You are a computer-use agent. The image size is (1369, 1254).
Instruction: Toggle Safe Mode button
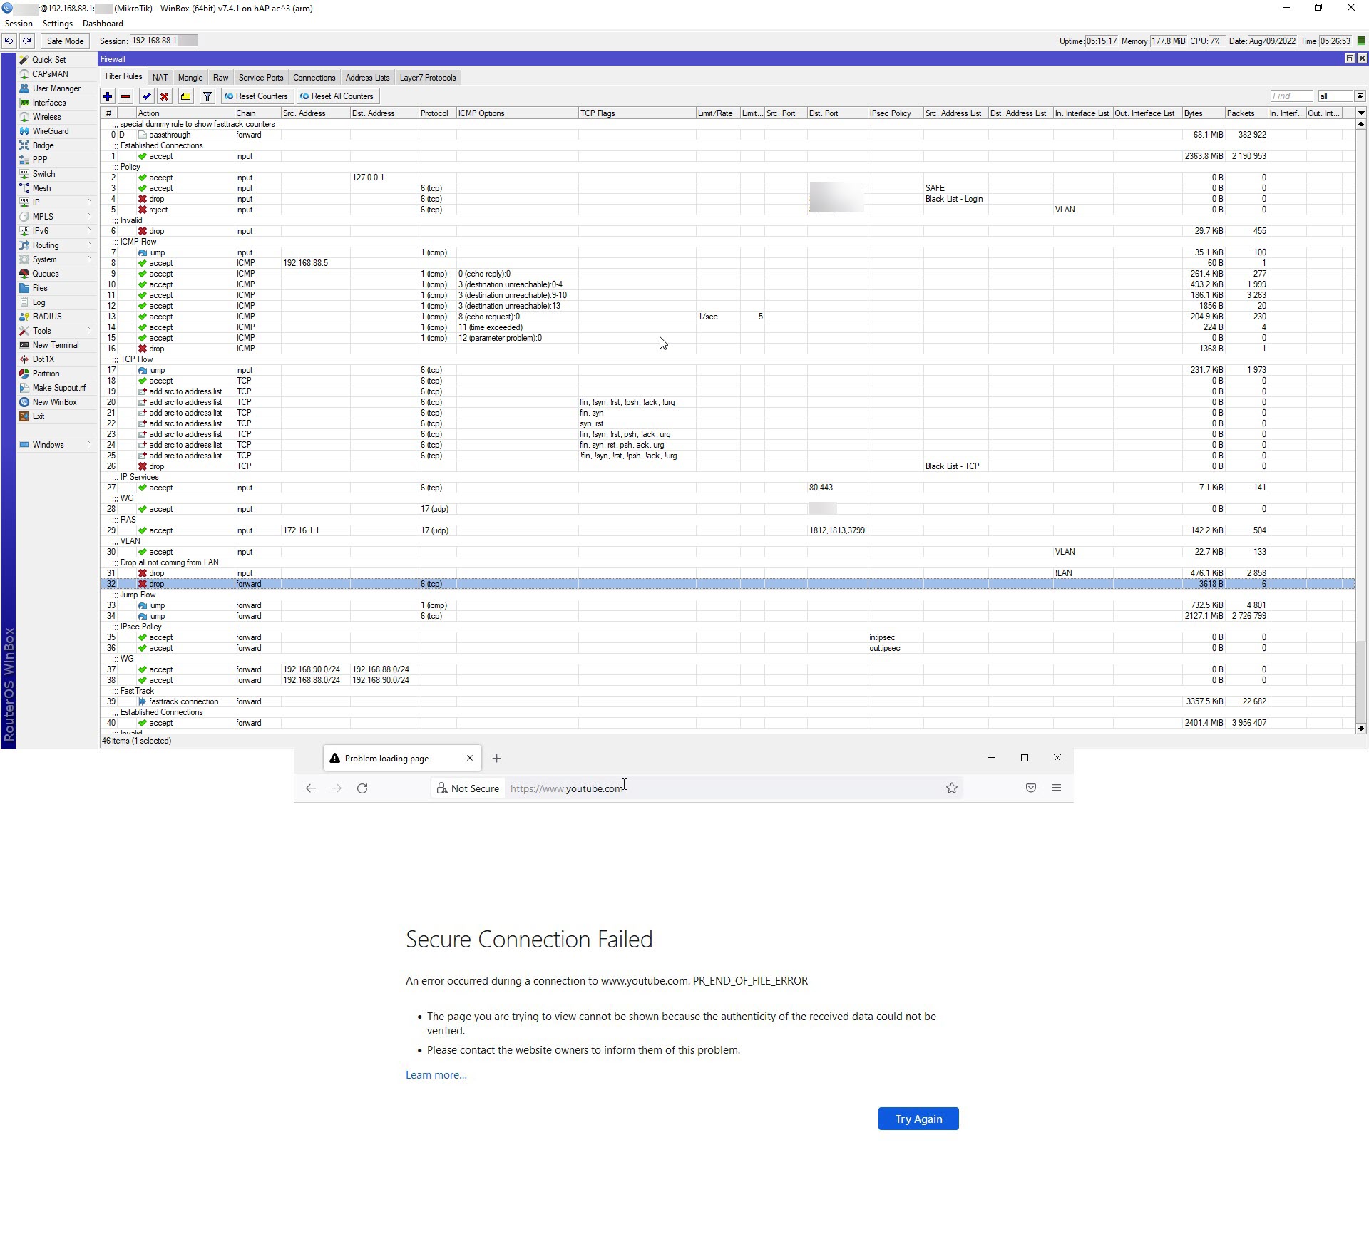(65, 41)
